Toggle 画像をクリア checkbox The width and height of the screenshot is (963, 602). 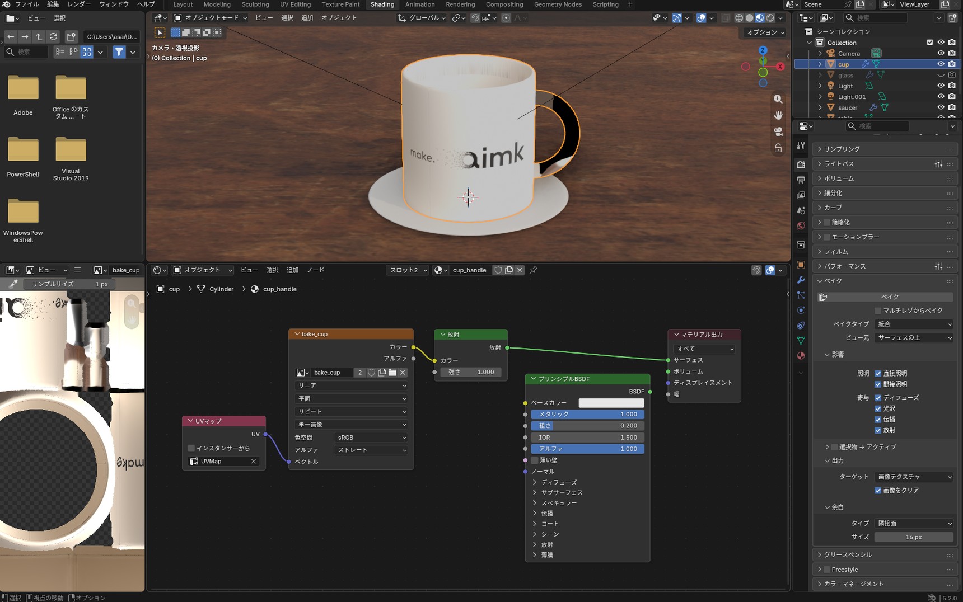click(878, 491)
